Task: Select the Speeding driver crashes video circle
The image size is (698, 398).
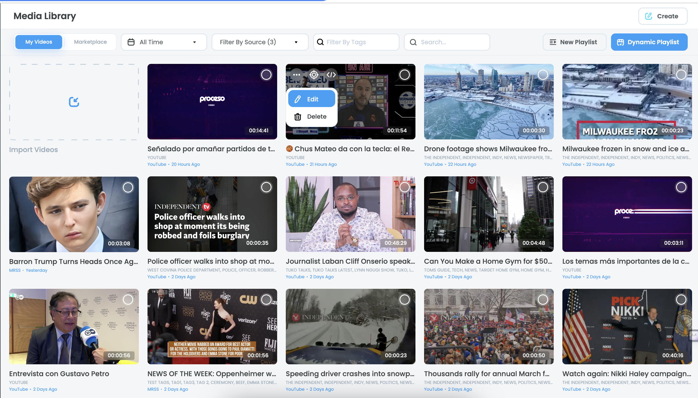Action: [404, 300]
